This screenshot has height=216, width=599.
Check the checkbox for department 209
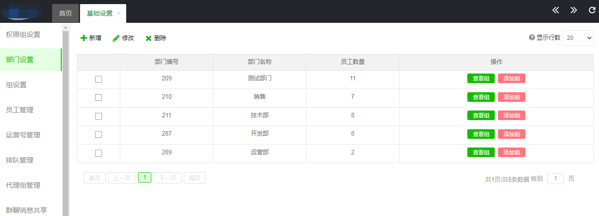tap(98, 79)
